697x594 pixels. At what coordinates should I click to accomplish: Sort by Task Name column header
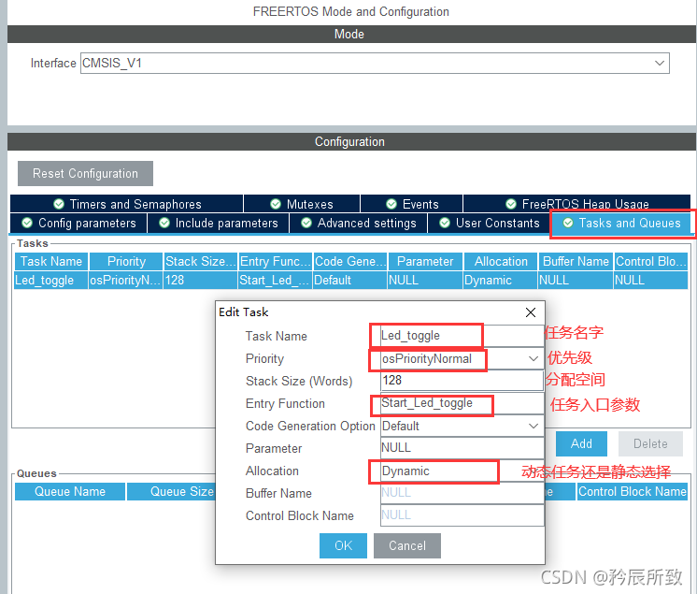51,261
